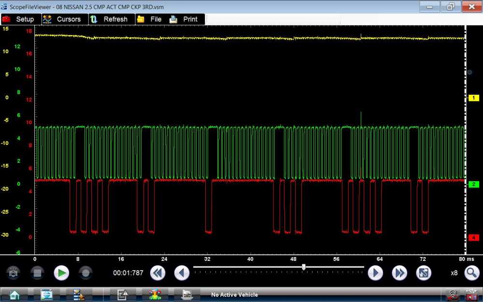Viewport: 483px width, 302px height.
Task: Open the File menu
Action: click(149, 19)
